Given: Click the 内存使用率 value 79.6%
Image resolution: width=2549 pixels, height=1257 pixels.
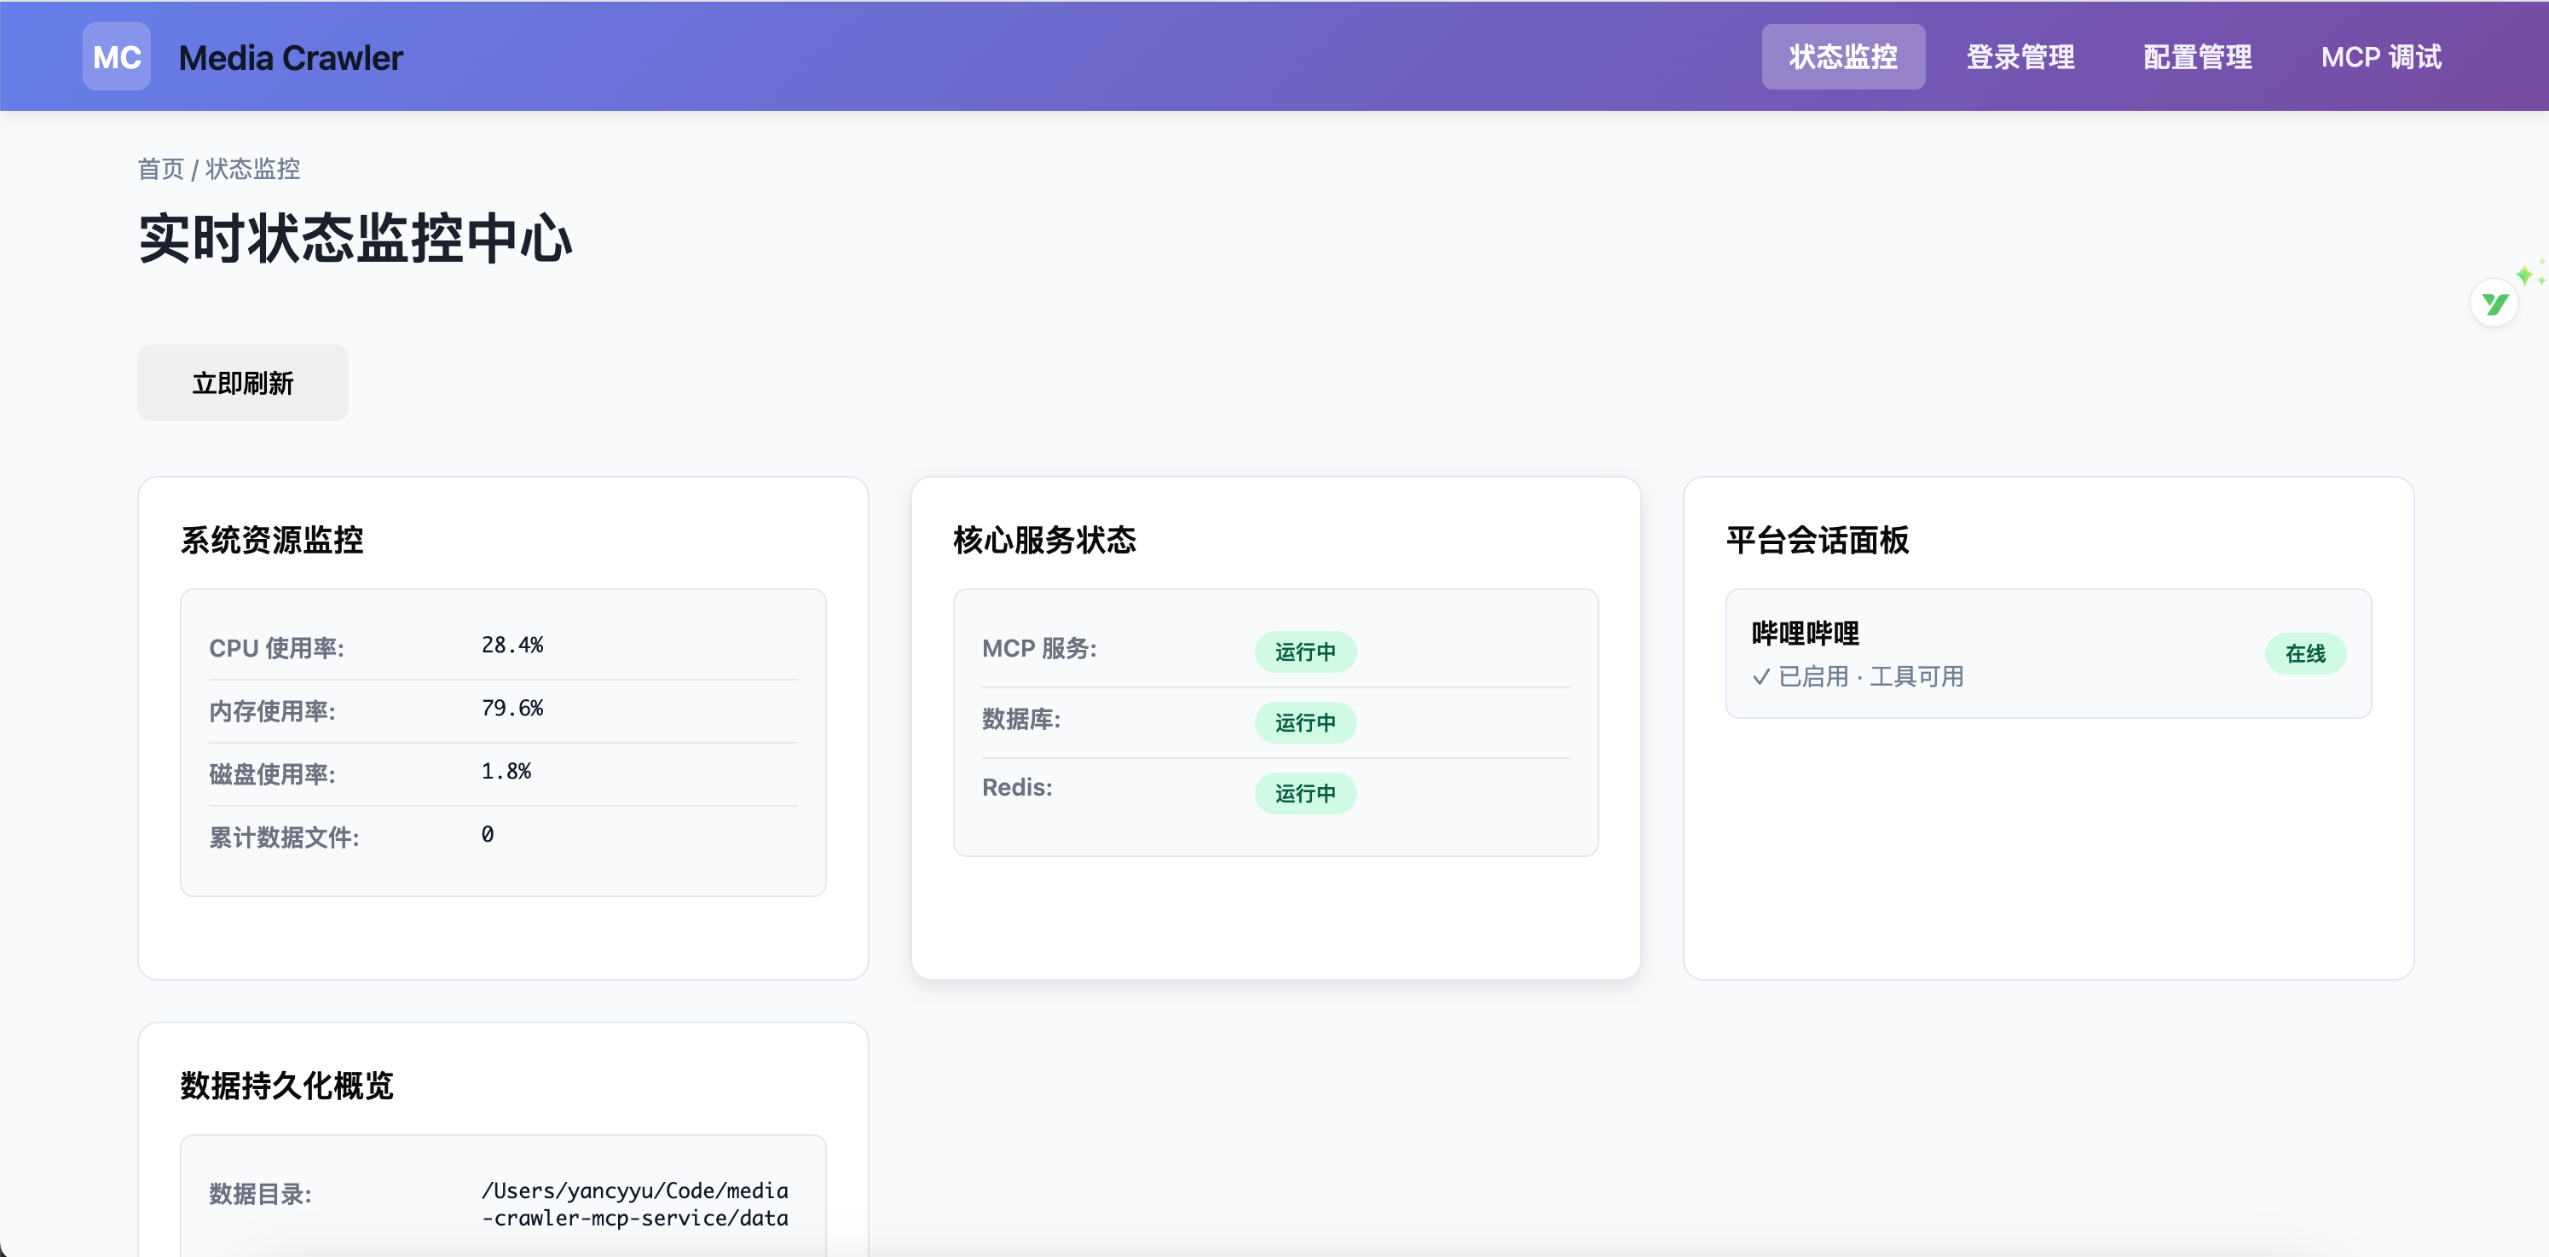Looking at the screenshot, I should (x=512, y=709).
